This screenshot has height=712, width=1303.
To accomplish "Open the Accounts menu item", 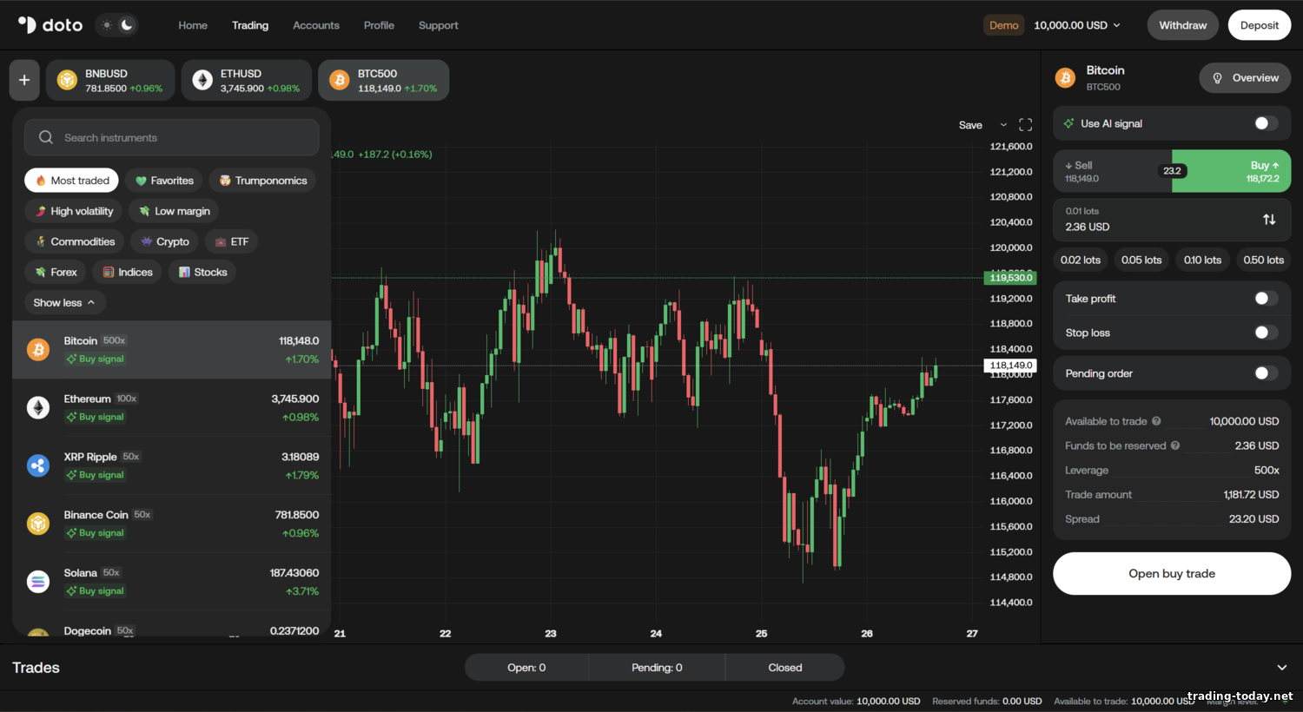I will [316, 25].
